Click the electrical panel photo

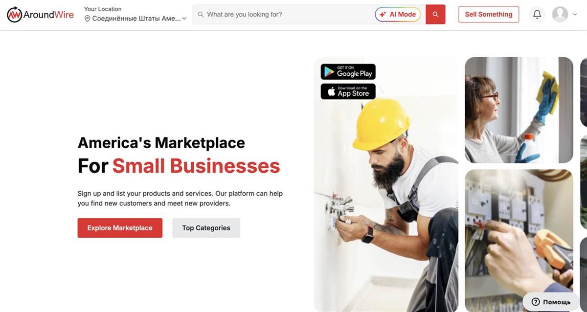(x=519, y=241)
